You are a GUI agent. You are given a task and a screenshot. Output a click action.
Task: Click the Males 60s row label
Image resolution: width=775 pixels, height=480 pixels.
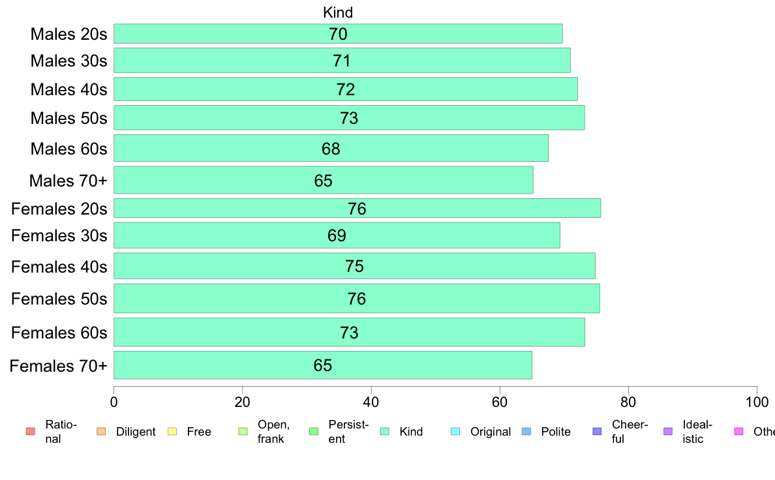(x=68, y=149)
